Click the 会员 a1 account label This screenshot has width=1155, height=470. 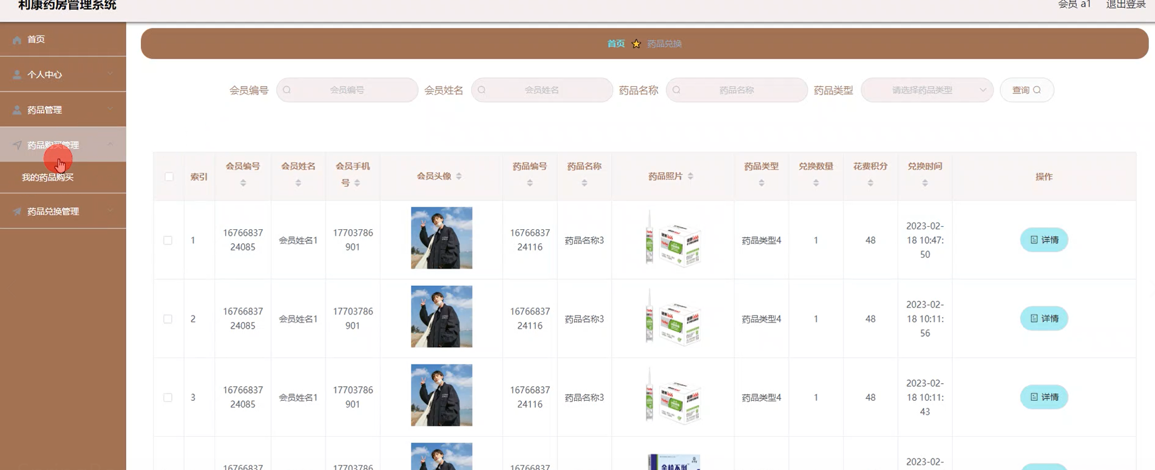(1074, 5)
